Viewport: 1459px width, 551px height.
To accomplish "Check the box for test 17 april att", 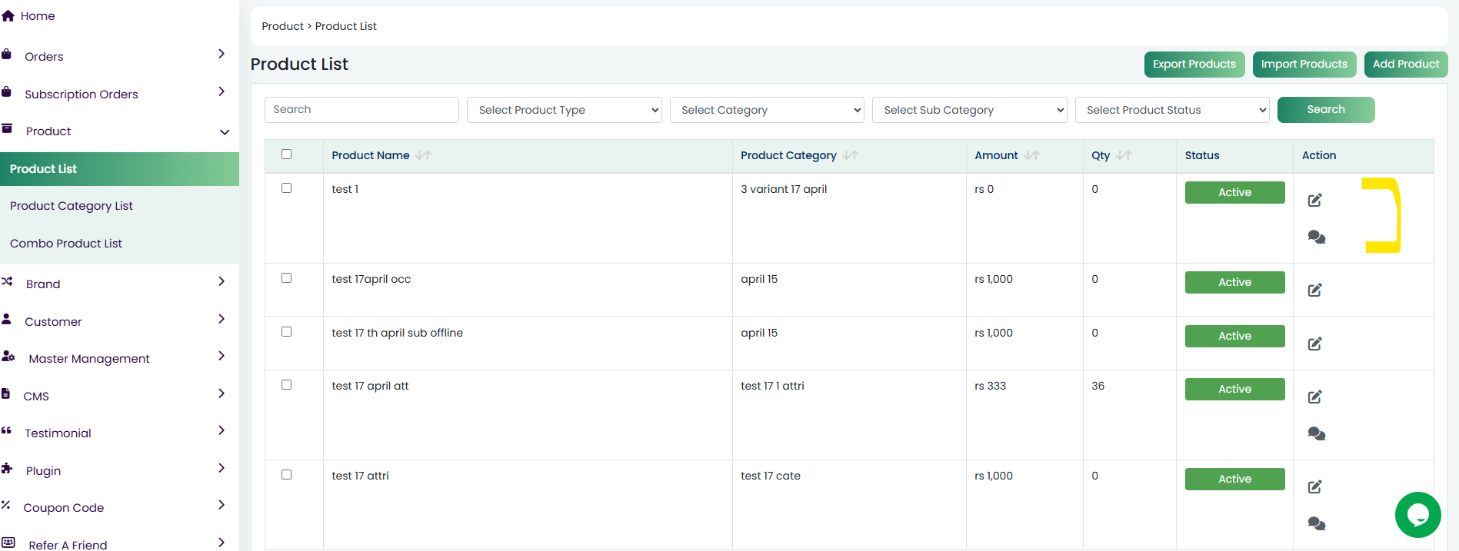I will (x=287, y=385).
